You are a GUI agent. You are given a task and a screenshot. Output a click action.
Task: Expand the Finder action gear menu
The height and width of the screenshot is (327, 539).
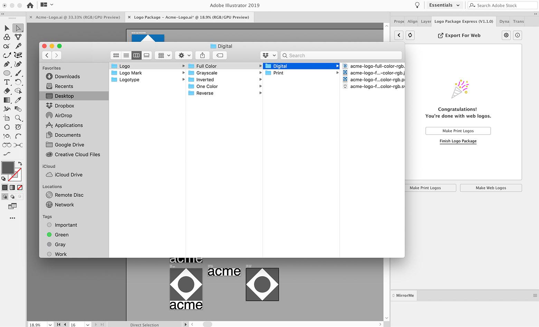[184, 55]
